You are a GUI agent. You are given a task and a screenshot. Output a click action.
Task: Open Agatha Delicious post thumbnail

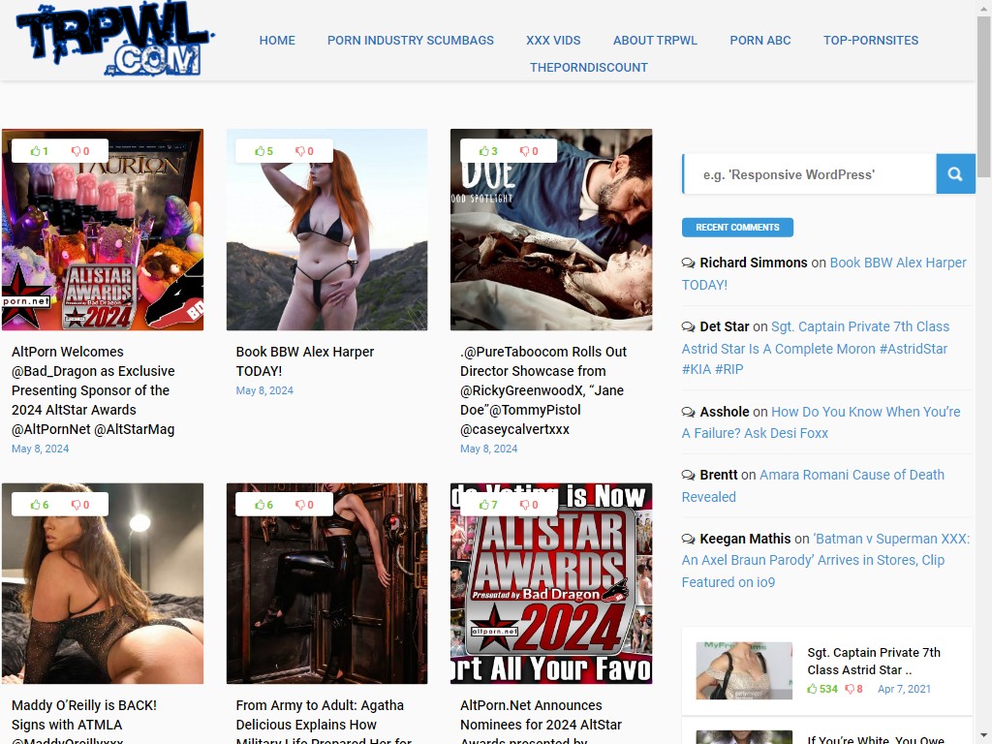coord(327,583)
